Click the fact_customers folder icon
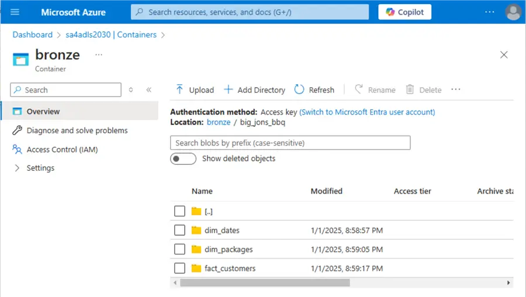 196,268
